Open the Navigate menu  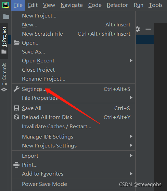point(72,5)
